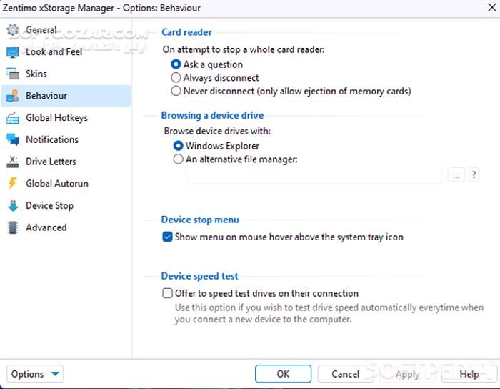
Task: Click the Notifications speech bubbles icon
Action: pyautogui.click(x=13, y=139)
